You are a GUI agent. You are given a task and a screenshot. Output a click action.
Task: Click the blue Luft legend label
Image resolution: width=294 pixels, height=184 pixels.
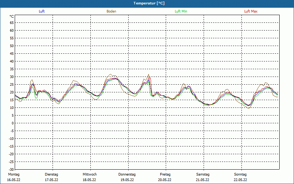(x=42, y=11)
